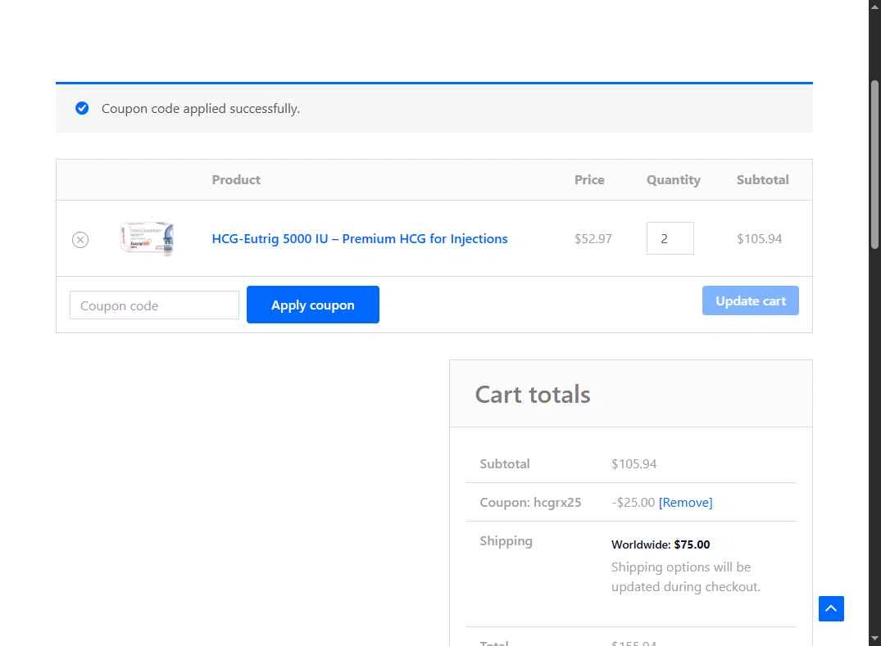Focus the quantity field showing 2
881x646 pixels.
tap(670, 238)
